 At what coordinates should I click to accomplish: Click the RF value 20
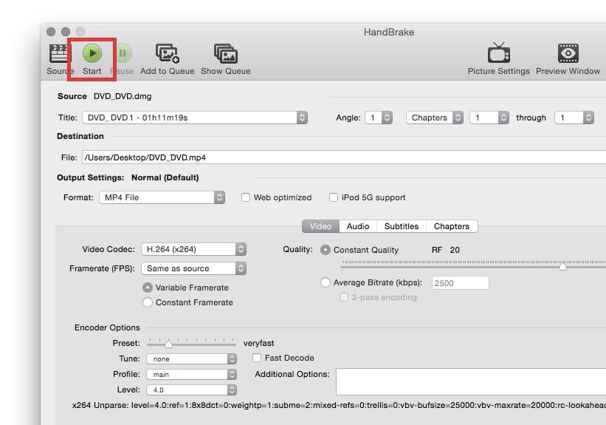pos(455,250)
